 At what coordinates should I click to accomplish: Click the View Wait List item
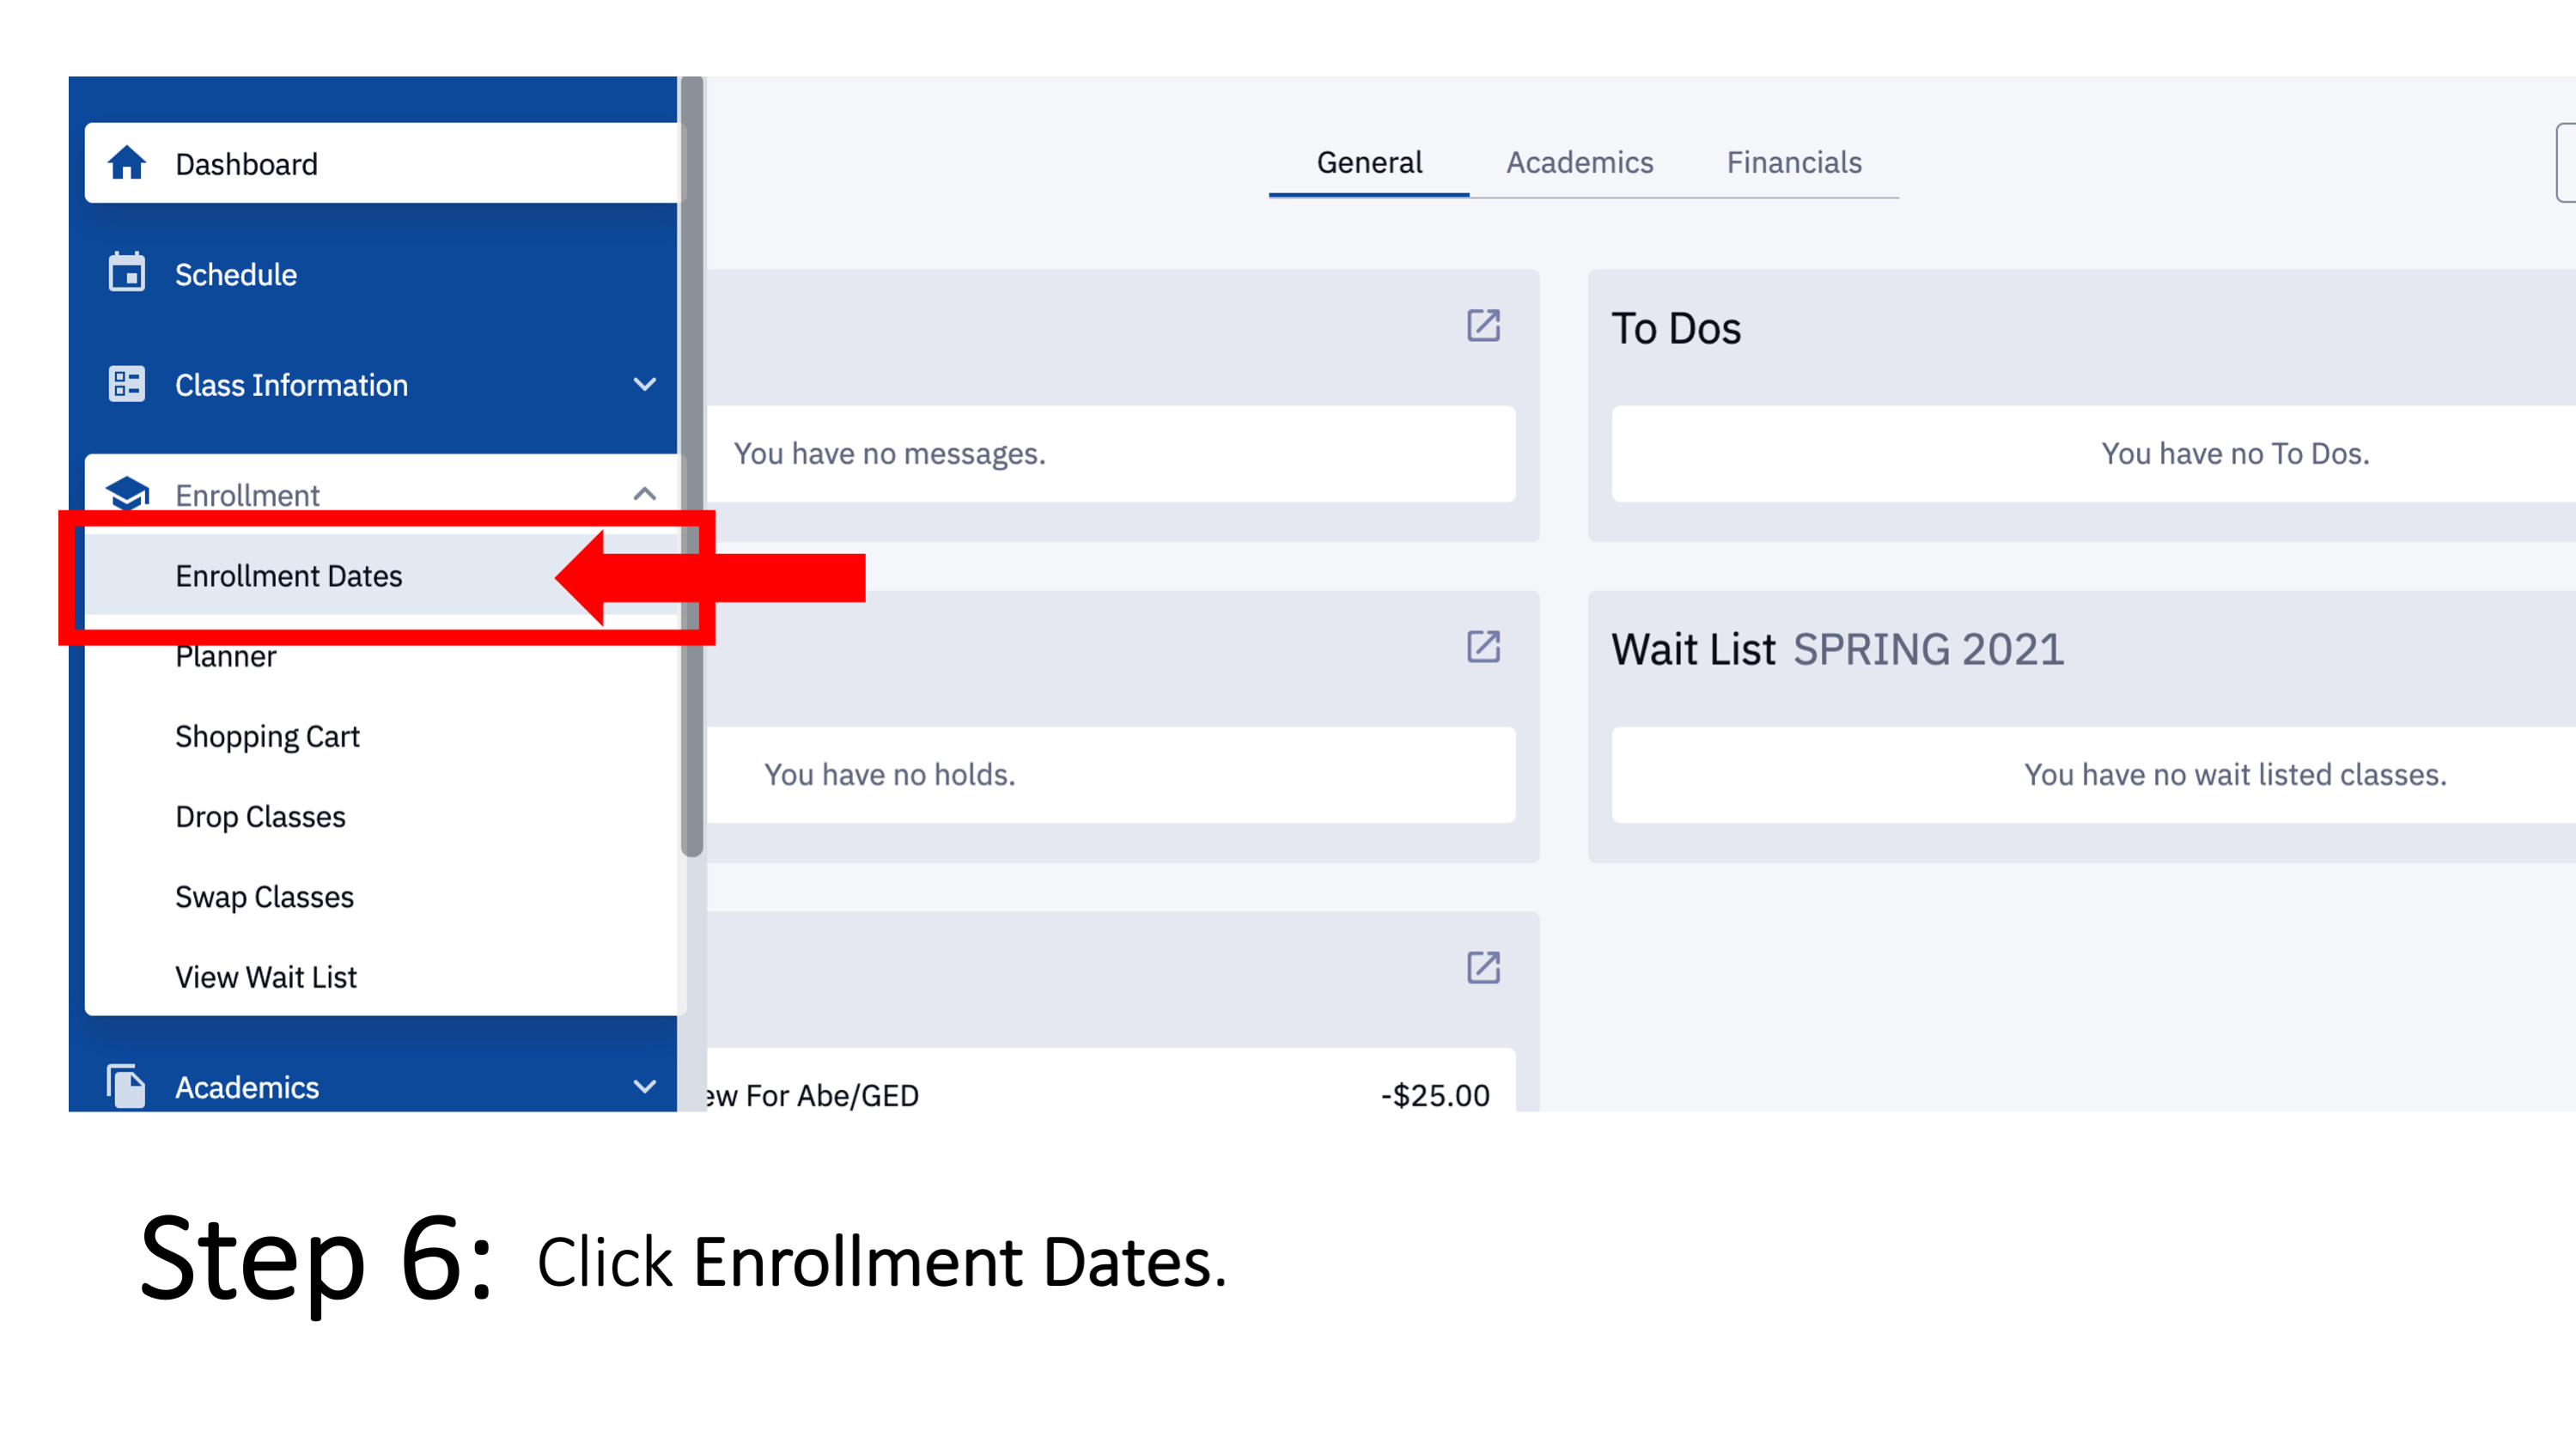pos(265,975)
